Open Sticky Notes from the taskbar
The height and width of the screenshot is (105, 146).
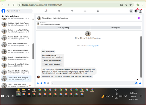coord(18,90)
